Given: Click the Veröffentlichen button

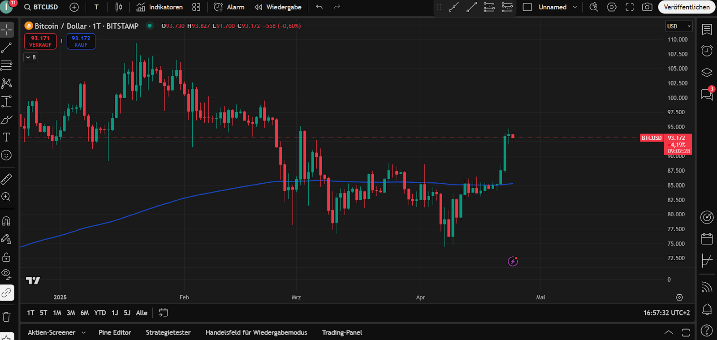Looking at the screenshot, I should tap(687, 7).
